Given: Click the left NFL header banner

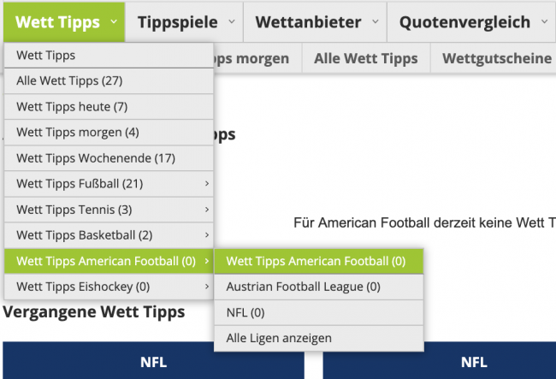Looking at the screenshot, I should [153, 362].
